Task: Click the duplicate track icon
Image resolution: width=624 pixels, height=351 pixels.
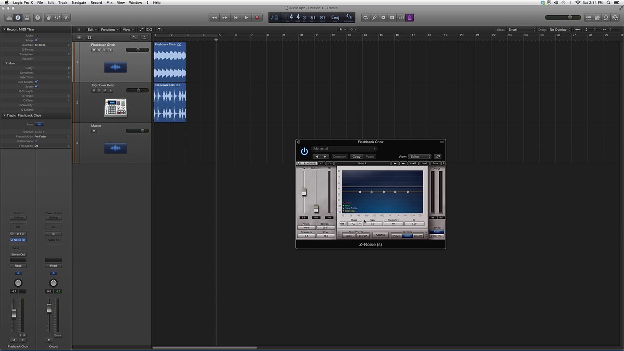Action: click(x=89, y=37)
